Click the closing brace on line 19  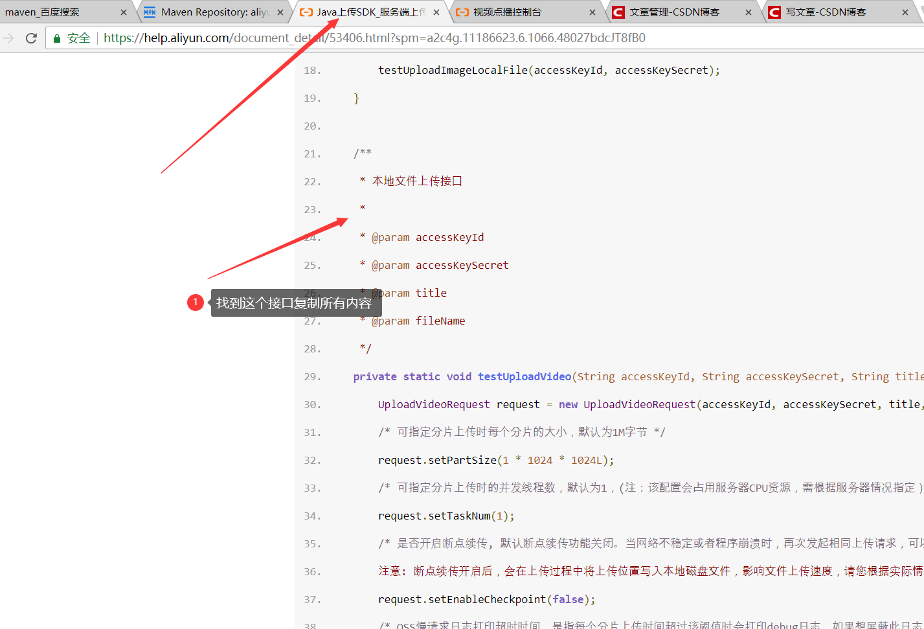[356, 98]
